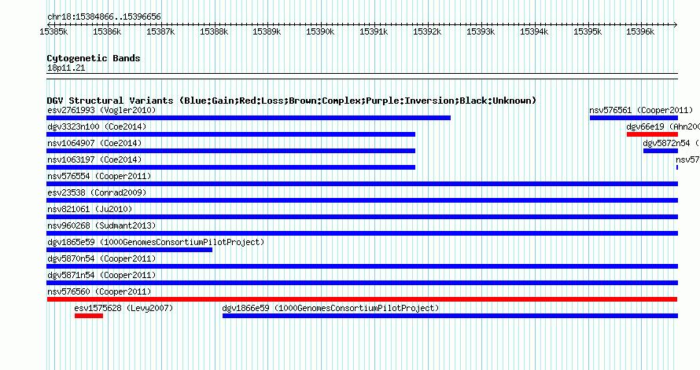This screenshot has width=700, height=370.
Task: Open the esv23538 (Conrad2009) variant label
Action: (x=97, y=192)
